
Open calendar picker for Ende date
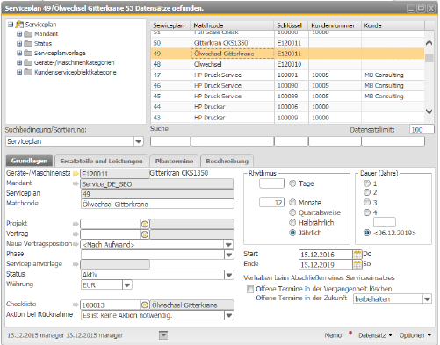357,264
